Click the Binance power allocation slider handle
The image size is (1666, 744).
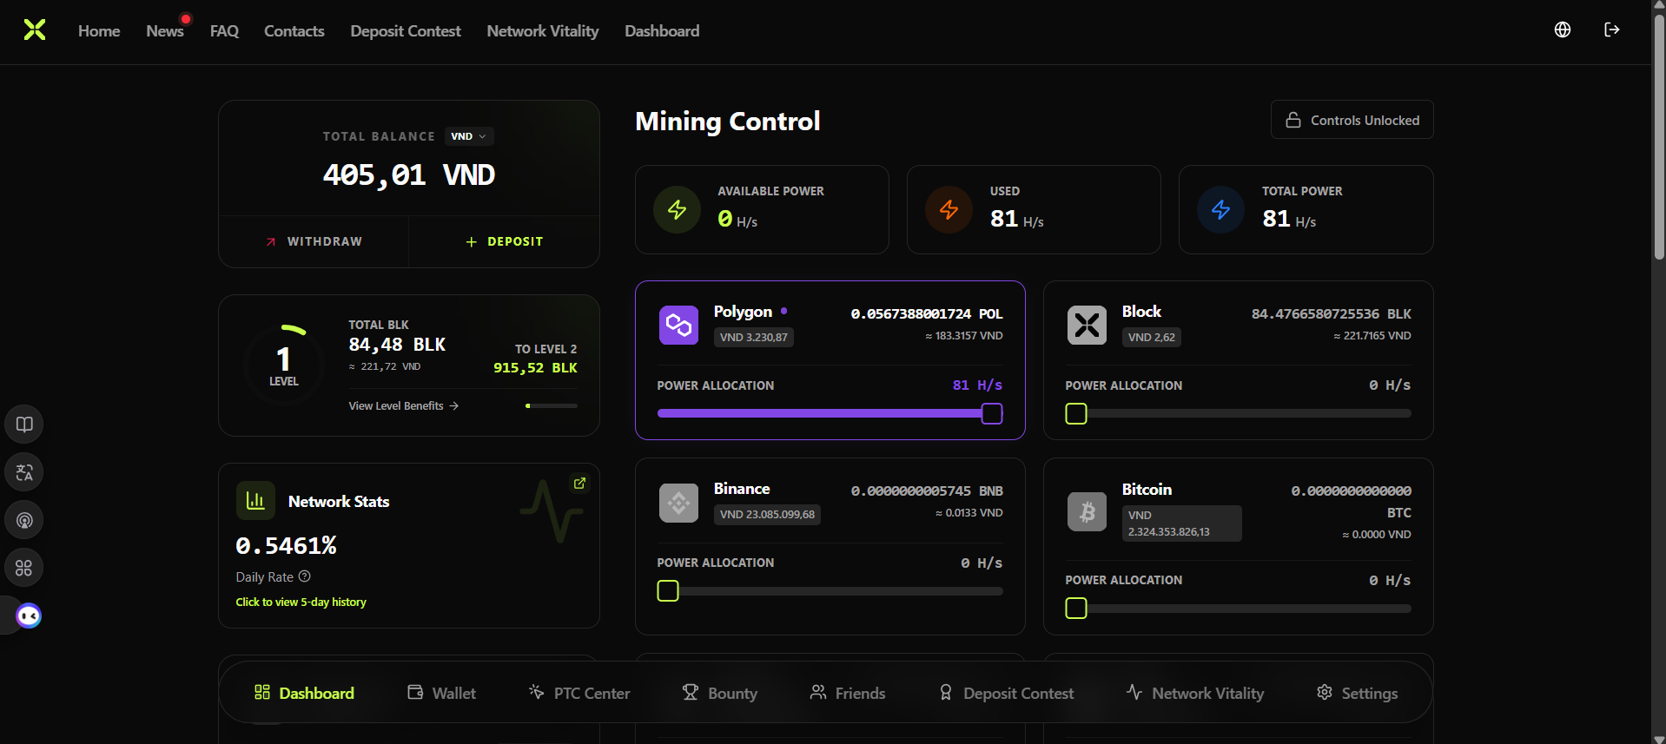668,591
